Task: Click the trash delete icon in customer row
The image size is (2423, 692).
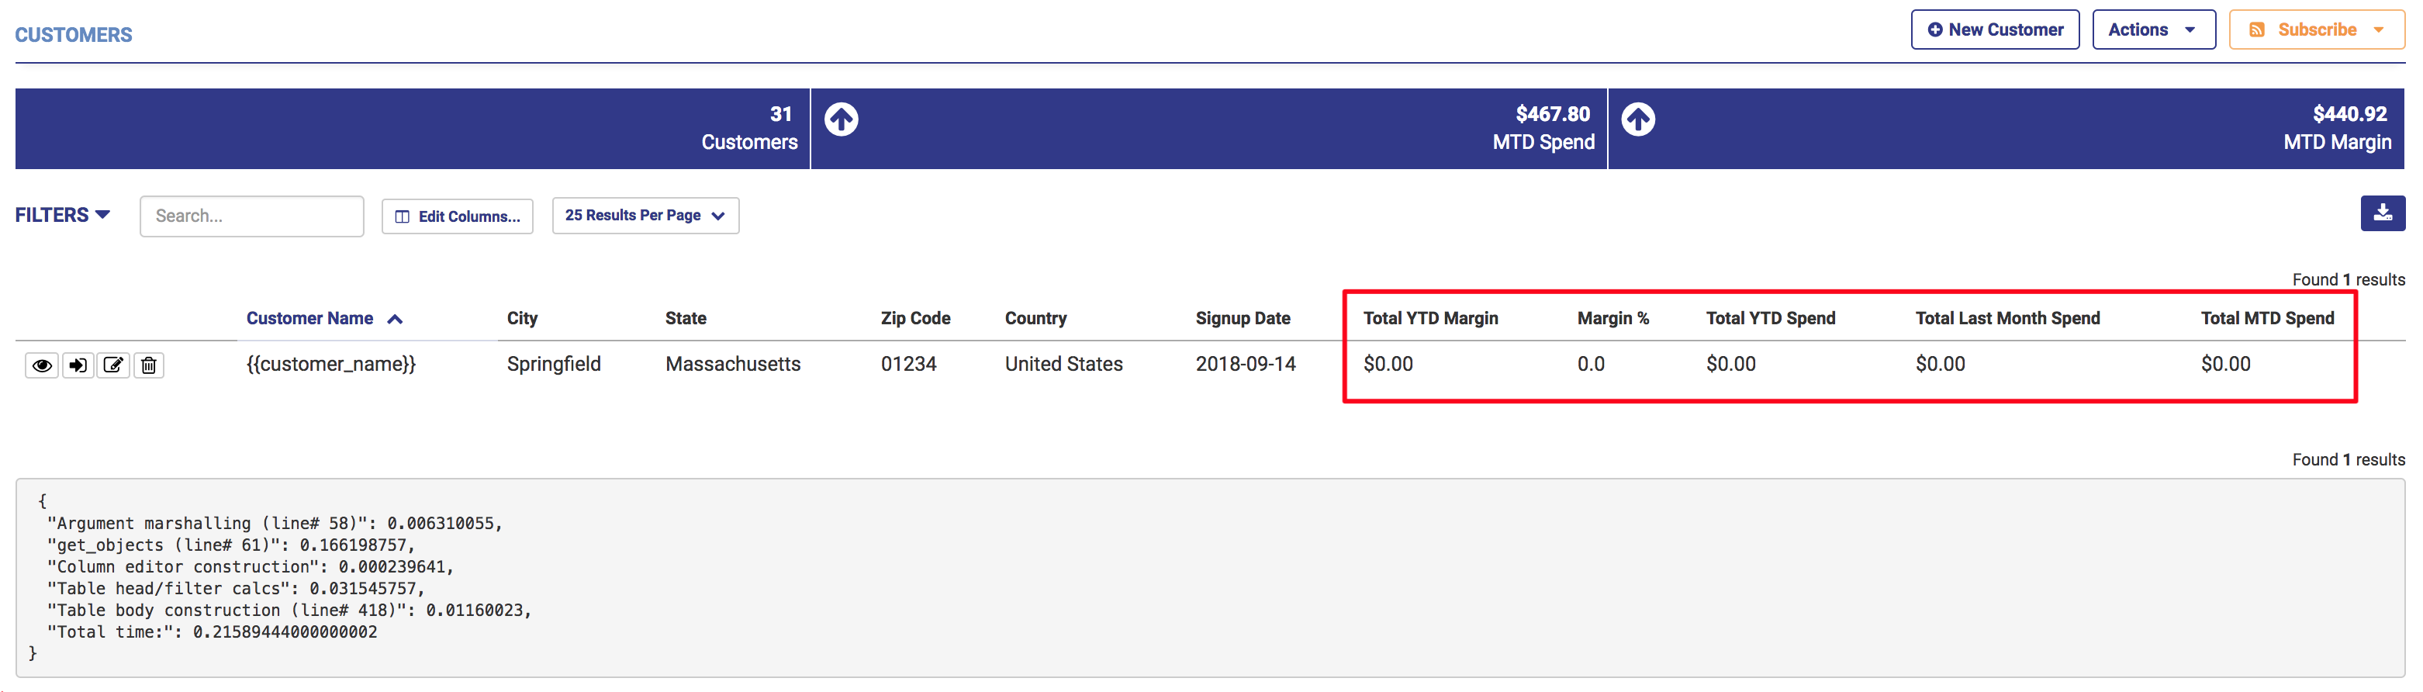Action: [x=149, y=365]
